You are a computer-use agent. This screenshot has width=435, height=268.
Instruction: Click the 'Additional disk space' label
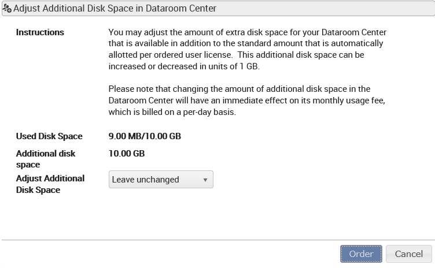coord(46,159)
